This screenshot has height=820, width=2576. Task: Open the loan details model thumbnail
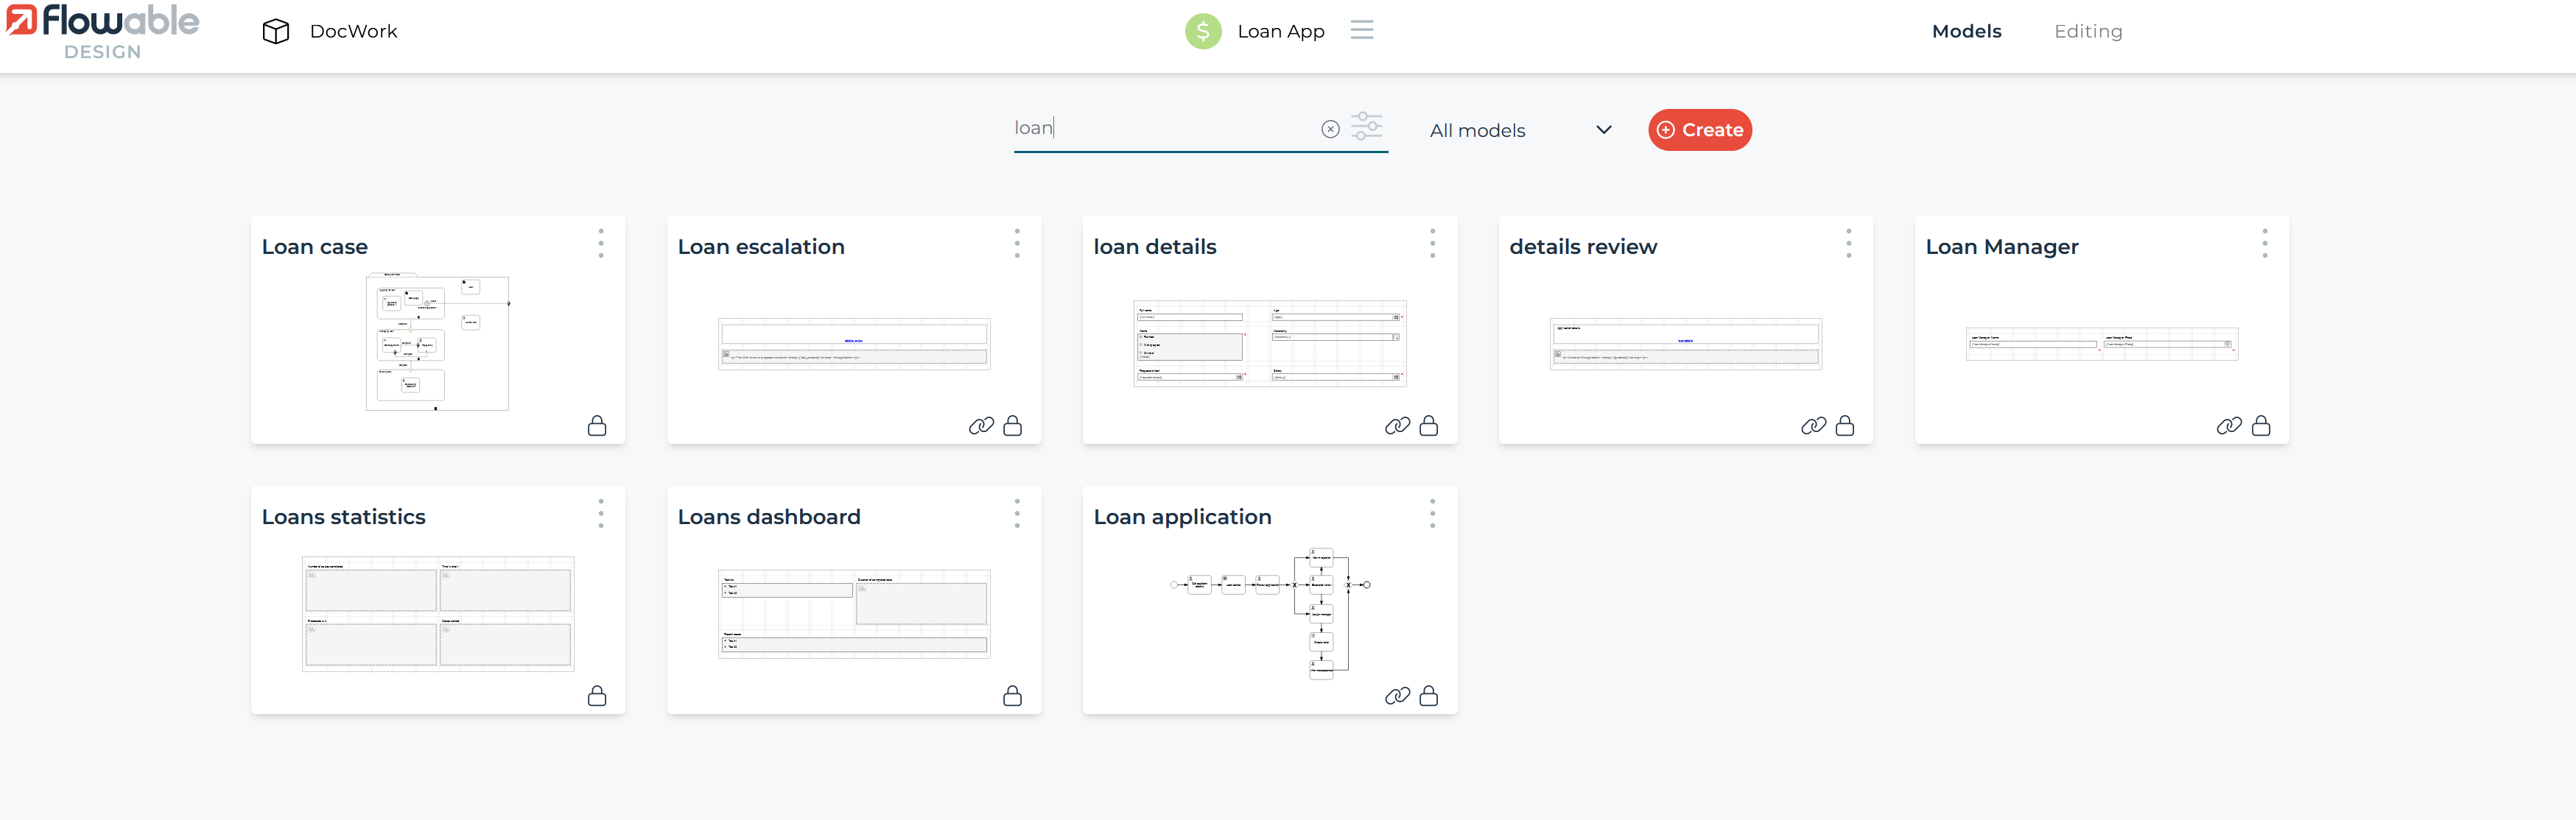[x=1269, y=342]
